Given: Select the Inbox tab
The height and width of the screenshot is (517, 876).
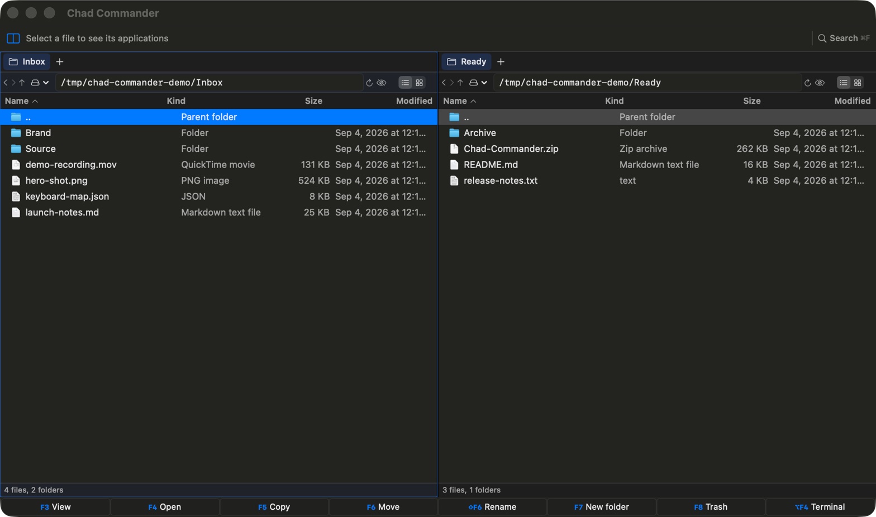Looking at the screenshot, I should pyautogui.click(x=27, y=61).
